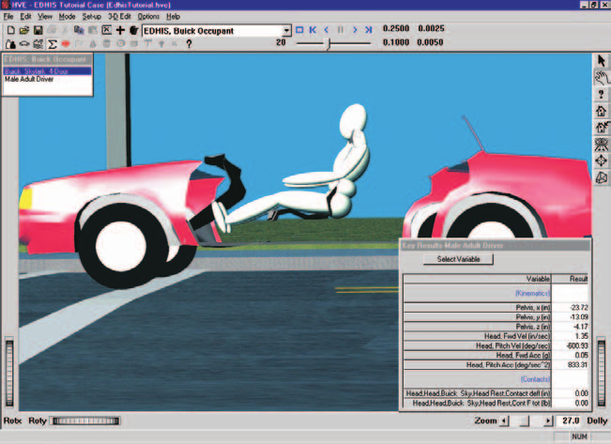Jump to end with the last-frame button

tap(368, 30)
